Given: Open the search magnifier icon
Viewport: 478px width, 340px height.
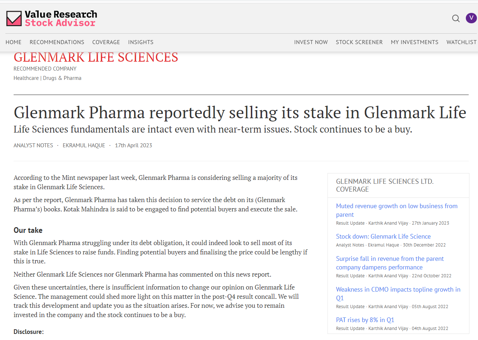Looking at the screenshot, I should (x=456, y=18).
